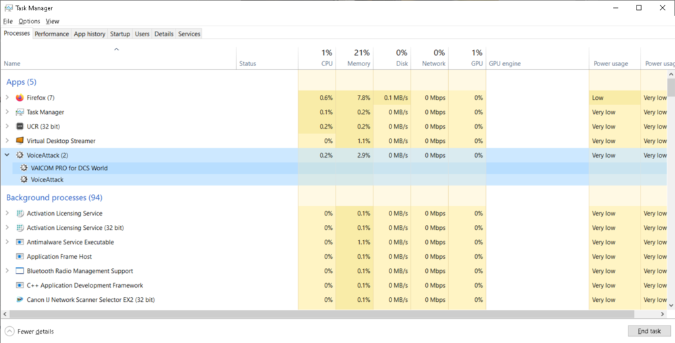
Task: Click the Canon IJ Network Scanner Selector icon
Action: point(20,300)
